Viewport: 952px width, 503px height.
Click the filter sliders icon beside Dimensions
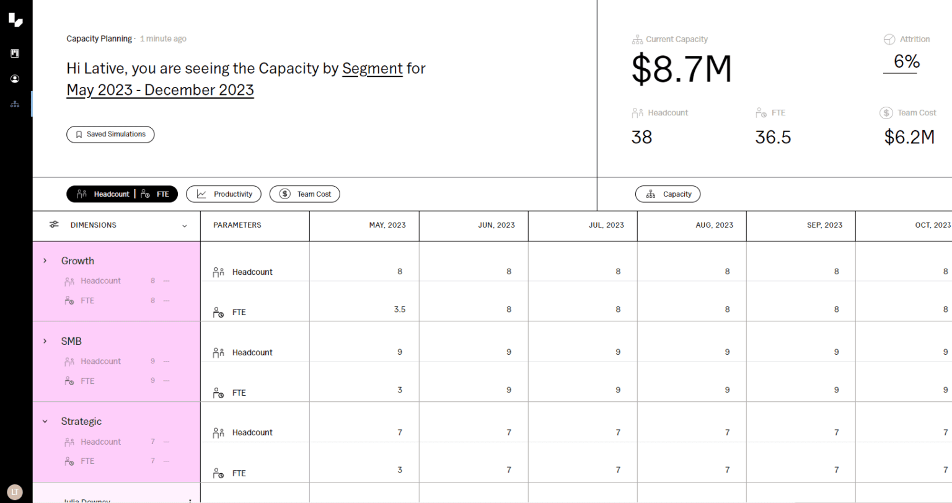(x=55, y=225)
